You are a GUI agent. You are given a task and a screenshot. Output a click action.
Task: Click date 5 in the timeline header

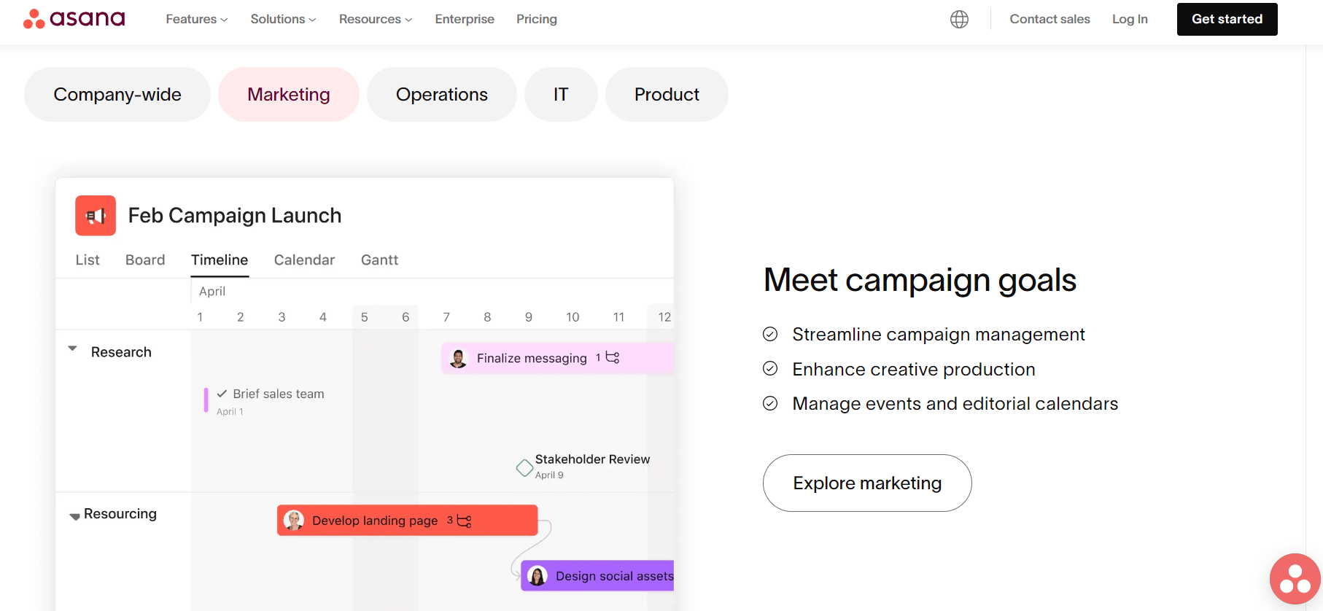(x=365, y=317)
